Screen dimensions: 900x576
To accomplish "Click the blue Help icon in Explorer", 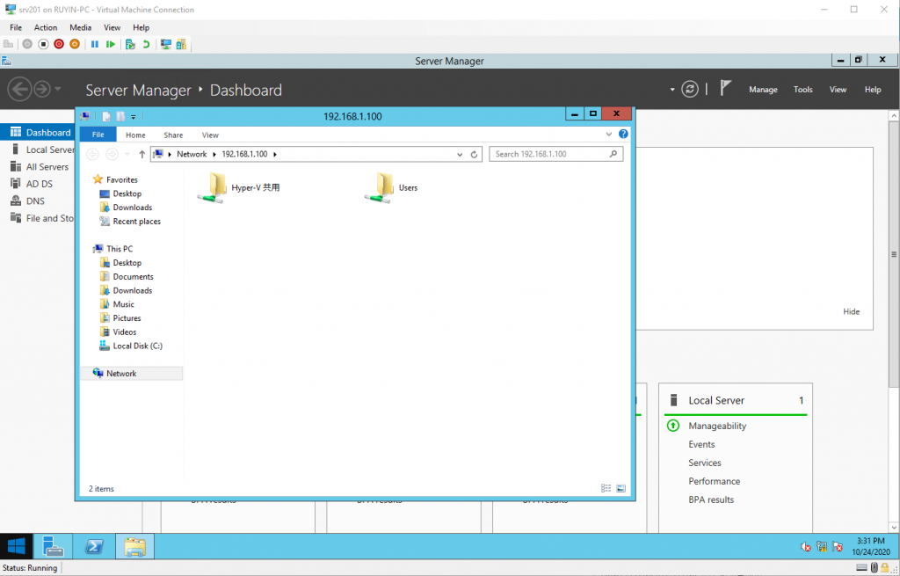I will (x=623, y=134).
